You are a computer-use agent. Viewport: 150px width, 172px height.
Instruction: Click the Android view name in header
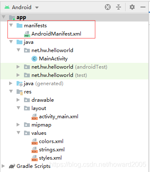coord(22,7)
